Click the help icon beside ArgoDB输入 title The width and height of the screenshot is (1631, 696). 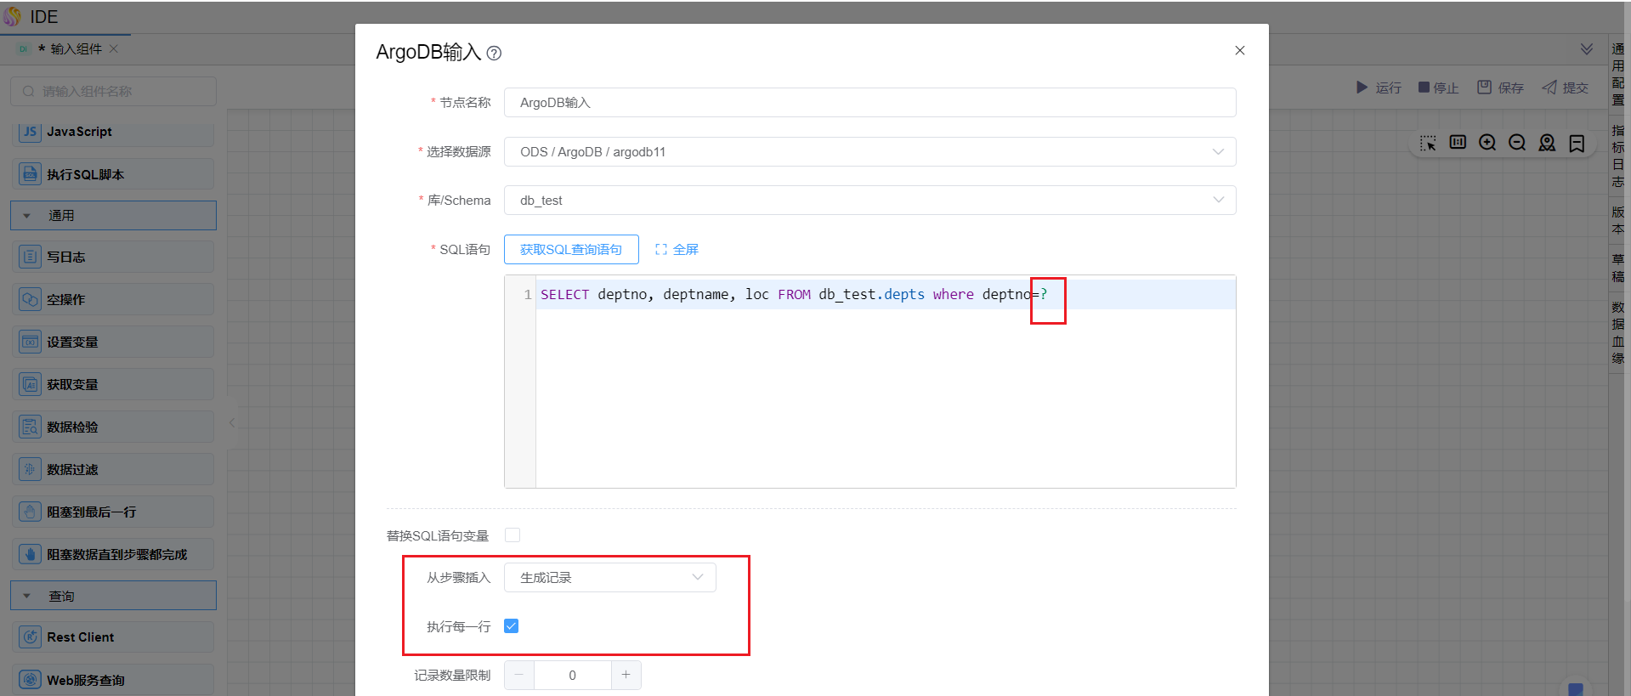tap(494, 54)
